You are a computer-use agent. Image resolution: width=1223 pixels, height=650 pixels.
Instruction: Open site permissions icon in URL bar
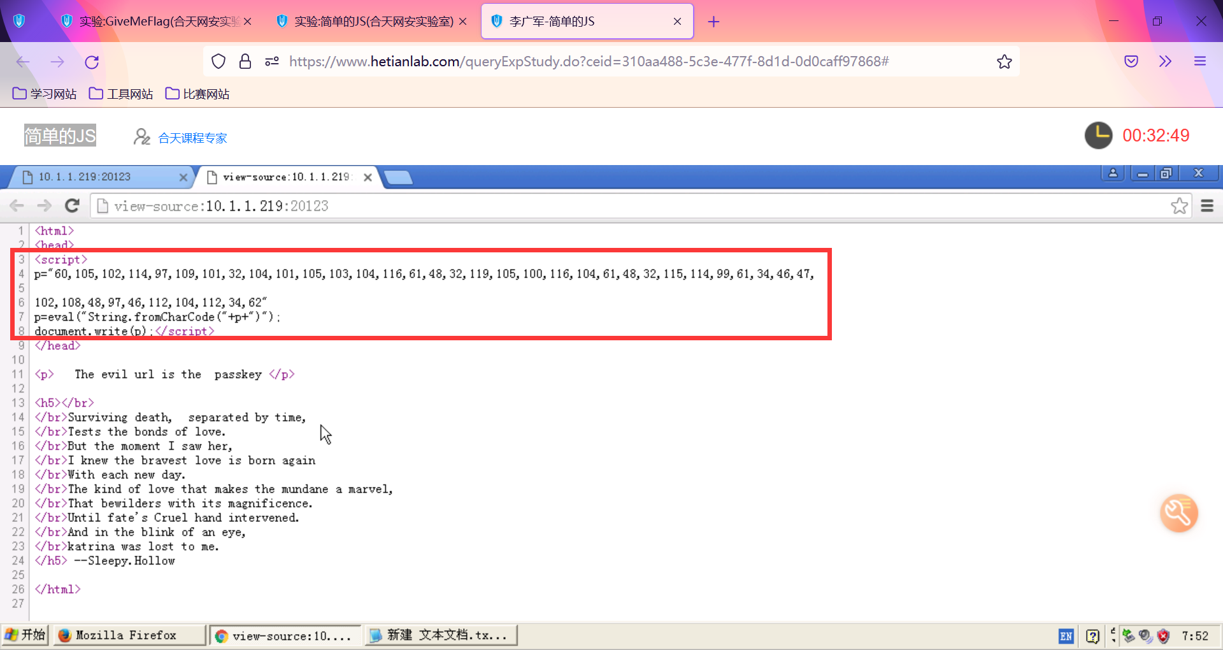[x=272, y=61]
